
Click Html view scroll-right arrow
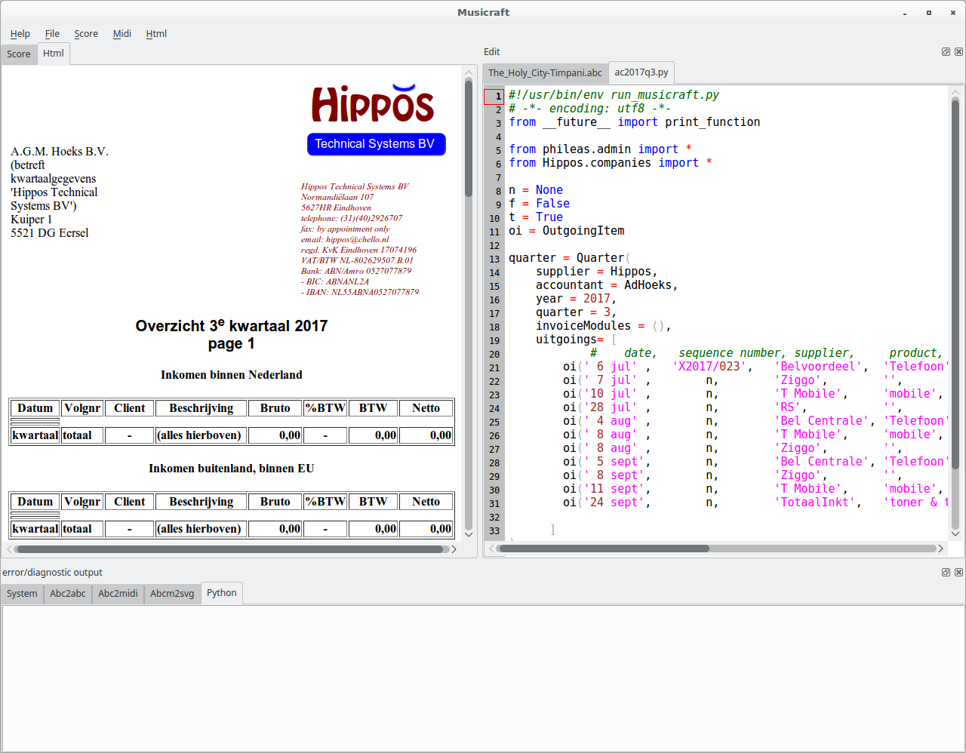454,549
